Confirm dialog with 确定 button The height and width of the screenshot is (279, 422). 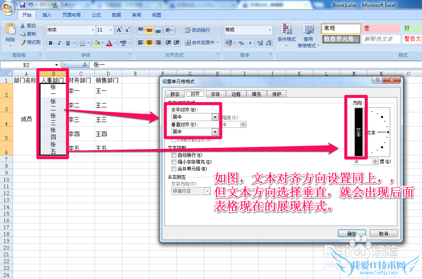click(352, 234)
